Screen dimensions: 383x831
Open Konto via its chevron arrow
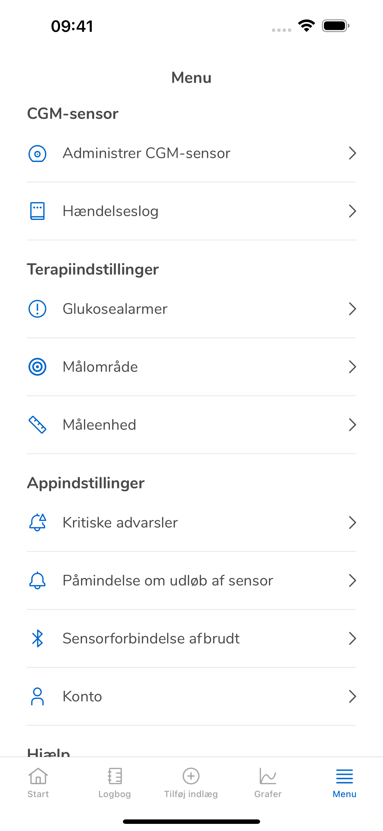pos(352,696)
